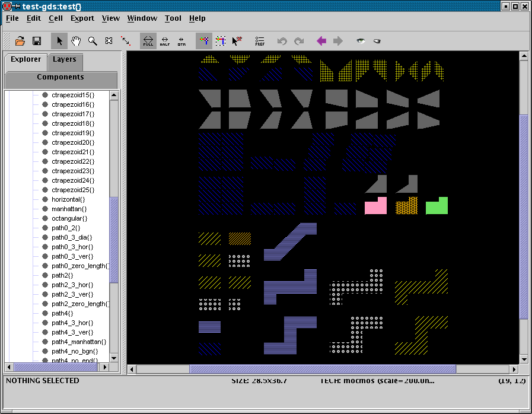The image size is (532, 414).
Task: Click the window menu icon in title bar
Action: (x=7, y=6)
